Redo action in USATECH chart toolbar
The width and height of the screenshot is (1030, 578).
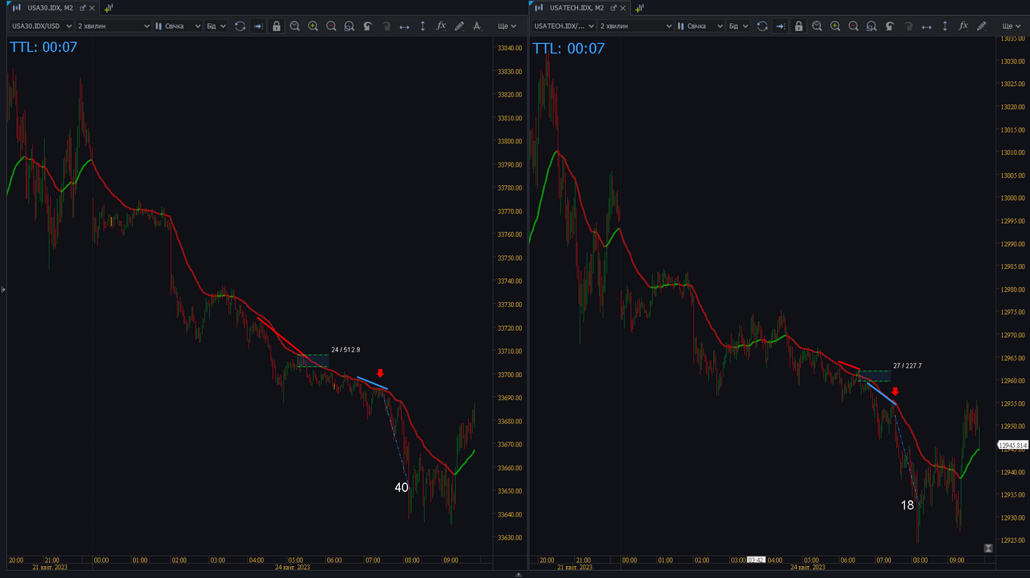(x=908, y=26)
